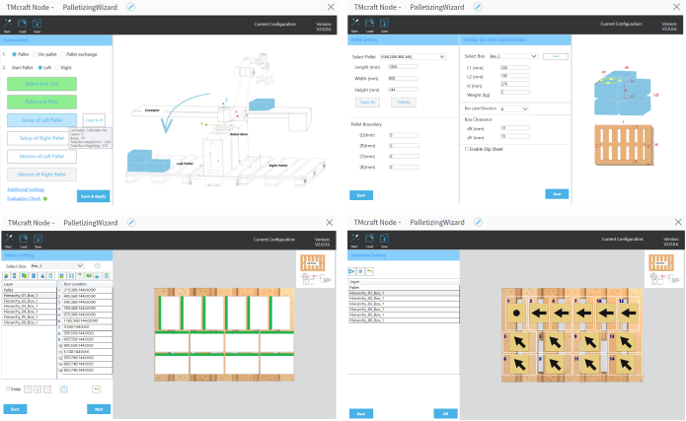This screenshot has height=421, width=686.
Task: Click the yellow undo arrow in Pattern Setting
Action: (x=96, y=389)
